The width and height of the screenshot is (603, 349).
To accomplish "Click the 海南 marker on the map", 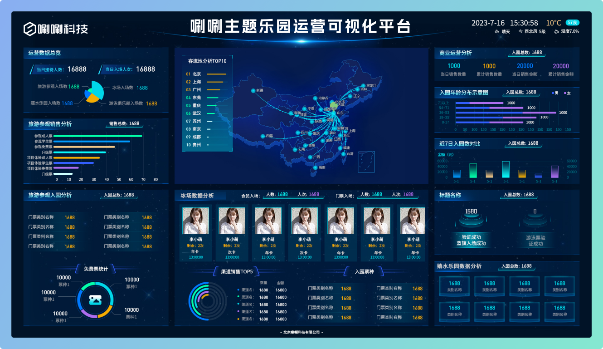I will (x=316, y=167).
